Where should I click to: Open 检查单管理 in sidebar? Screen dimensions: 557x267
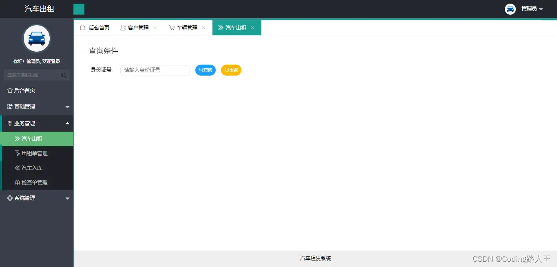point(37,182)
